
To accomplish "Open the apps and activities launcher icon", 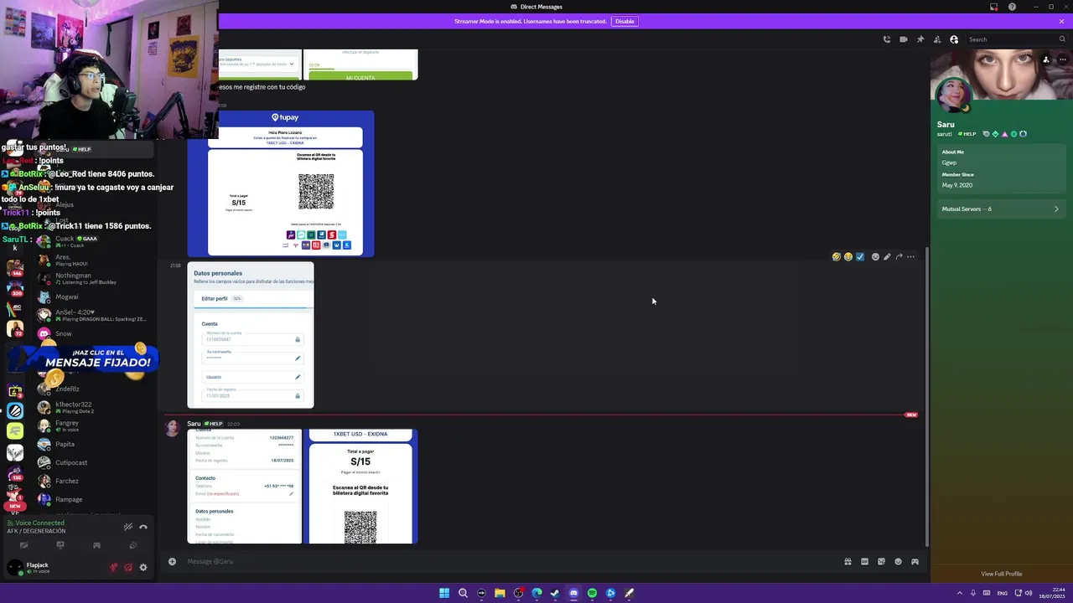I will click(915, 561).
